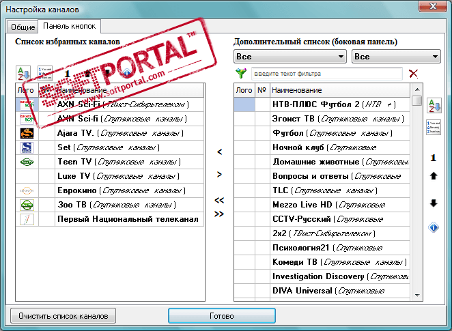Image resolution: width=452 pixels, height=331 pixels.
Task: Click № column header in side panel list
Action: pos(263,90)
